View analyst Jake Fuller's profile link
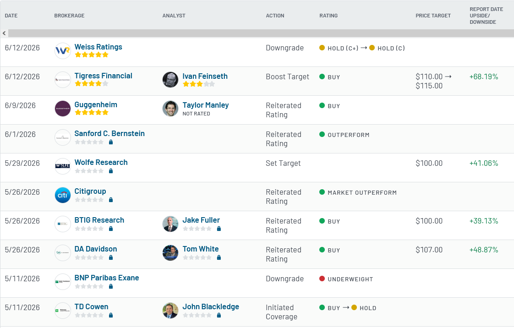Screen dimensions: 514x328 coord(201,220)
